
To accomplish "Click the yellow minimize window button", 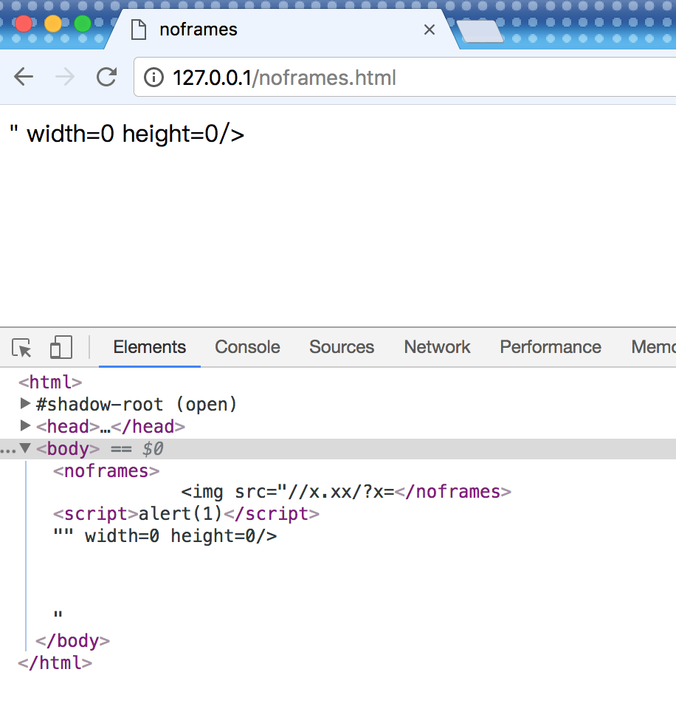I will click(53, 24).
